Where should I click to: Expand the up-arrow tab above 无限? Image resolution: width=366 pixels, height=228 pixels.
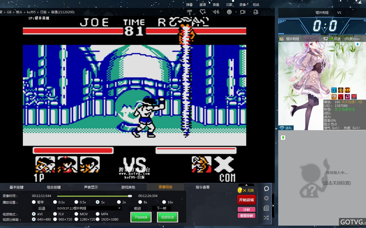tap(246, 185)
